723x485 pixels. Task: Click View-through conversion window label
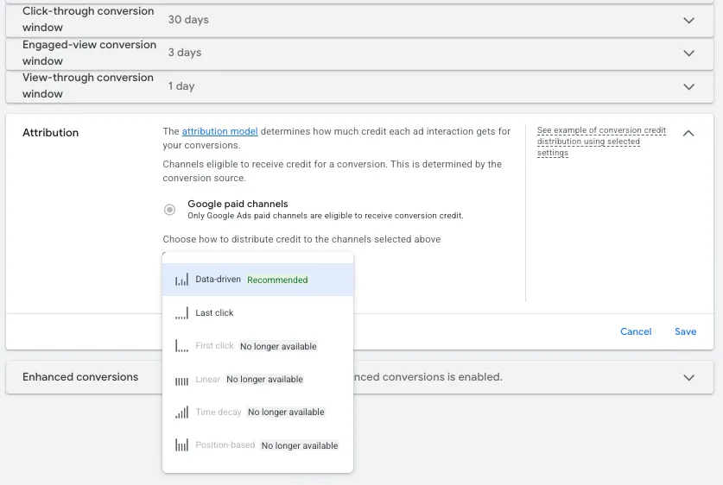click(x=88, y=85)
